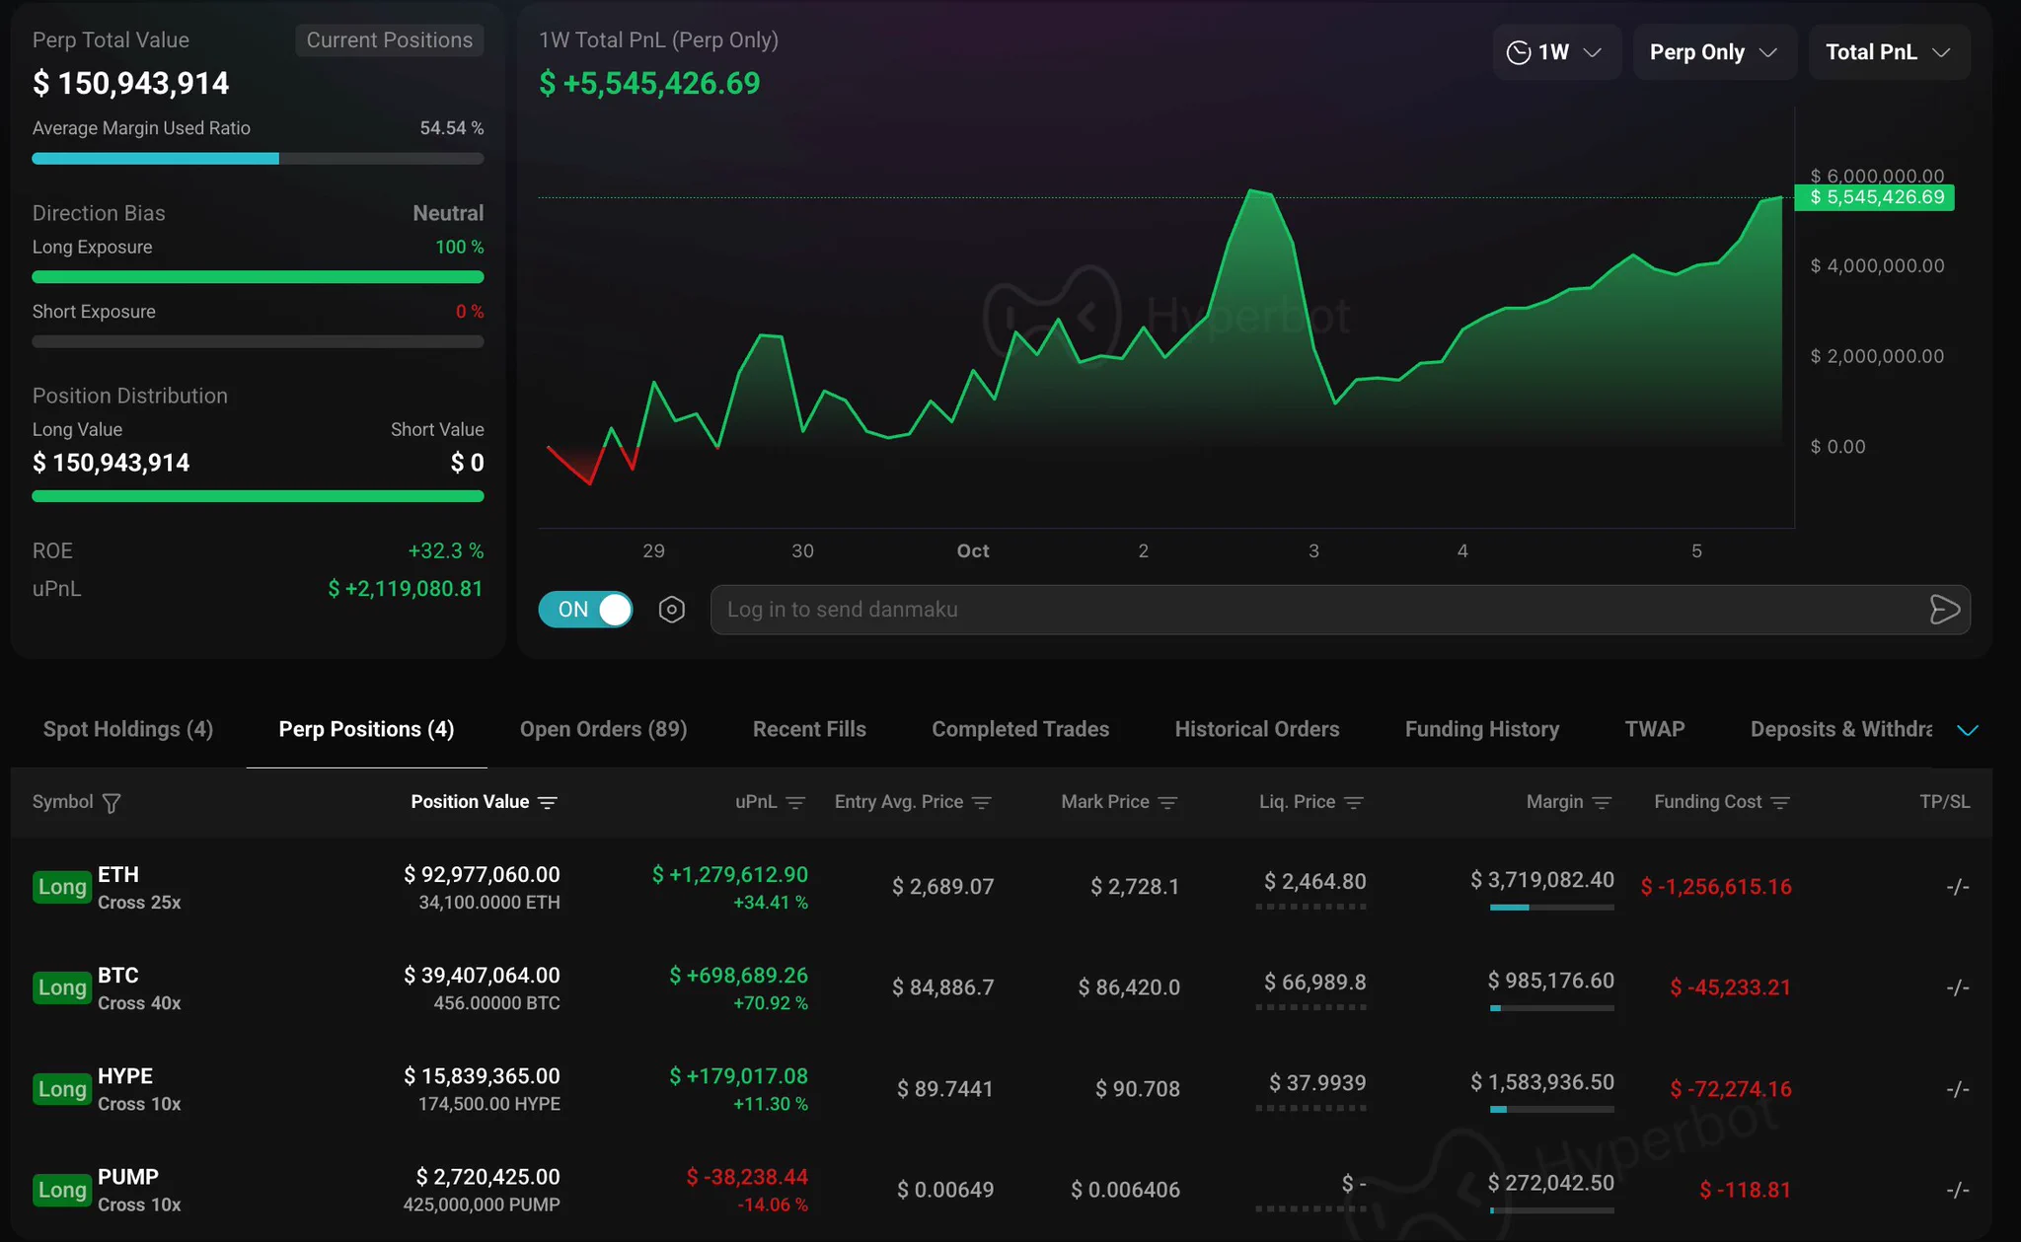Click the clock icon in 1W selector

[x=1519, y=52]
